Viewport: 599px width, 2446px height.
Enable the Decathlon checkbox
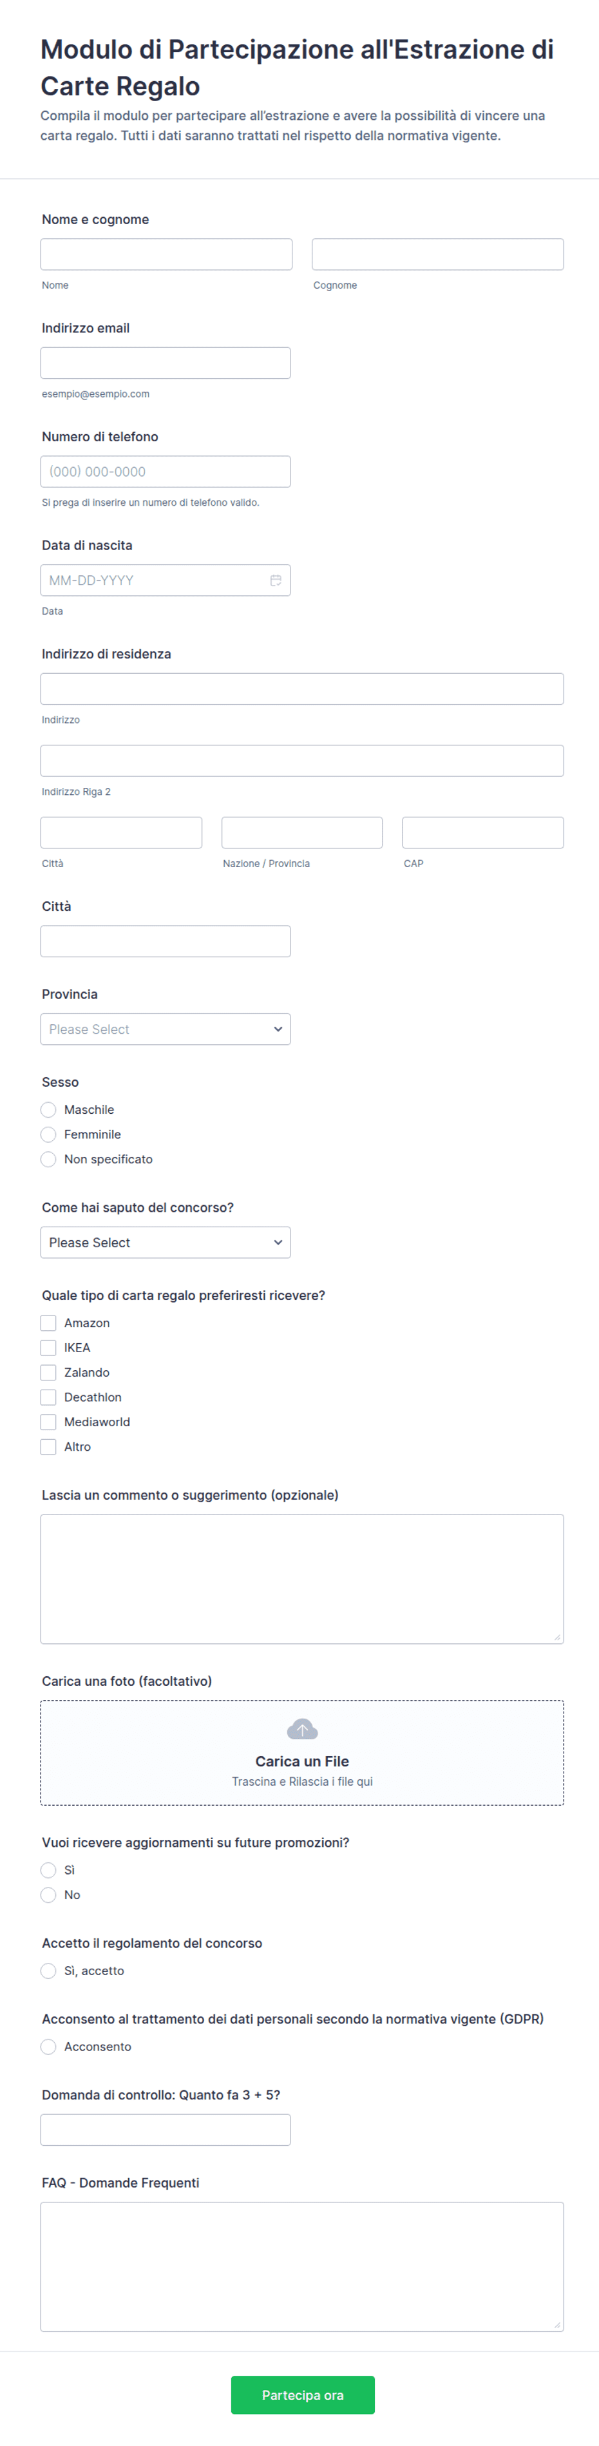click(x=48, y=1397)
